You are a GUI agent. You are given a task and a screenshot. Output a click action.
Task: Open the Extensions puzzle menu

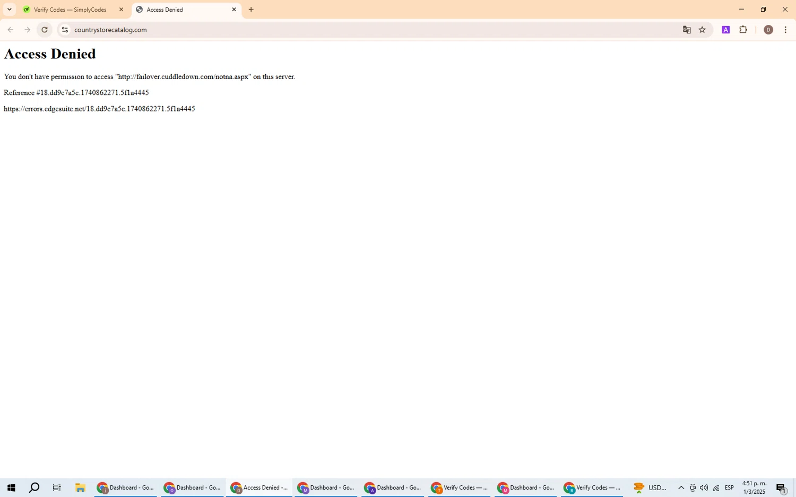[x=743, y=30]
